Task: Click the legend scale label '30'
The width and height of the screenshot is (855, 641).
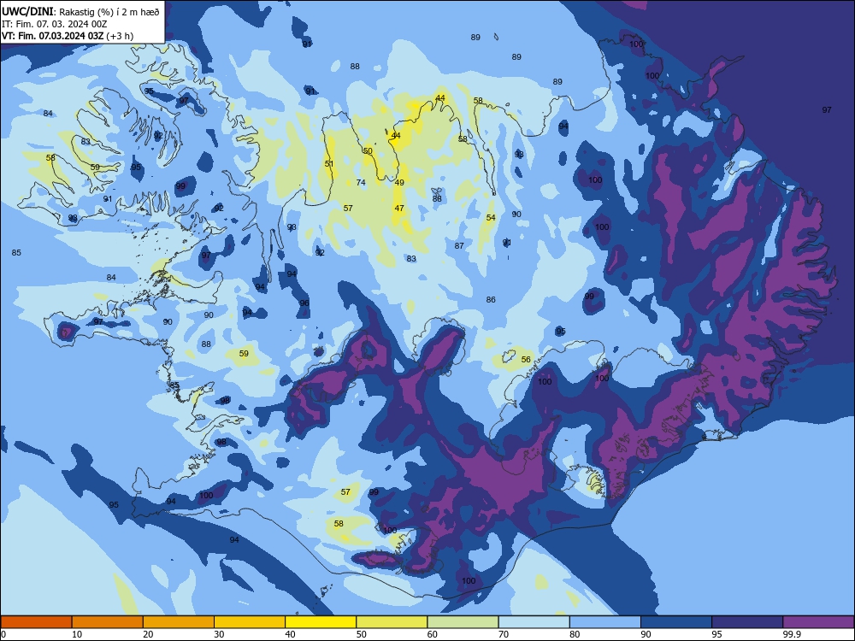Action: [x=219, y=634]
